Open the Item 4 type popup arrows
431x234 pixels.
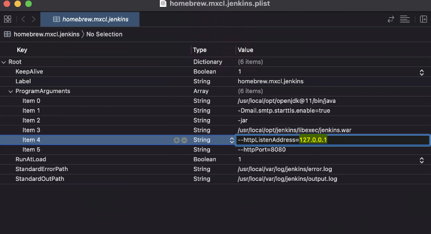point(232,140)
